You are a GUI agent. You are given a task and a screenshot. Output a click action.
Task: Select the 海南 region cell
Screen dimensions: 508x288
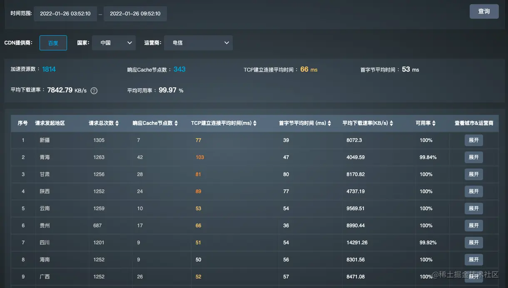(45, 260)
